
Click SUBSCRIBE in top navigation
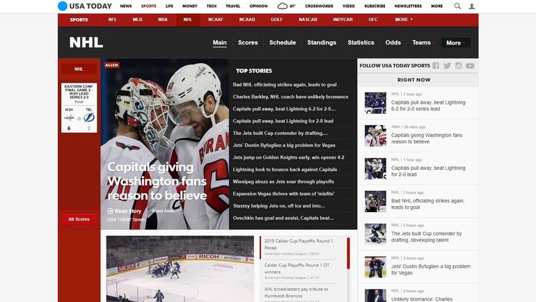tap(375, 6)
